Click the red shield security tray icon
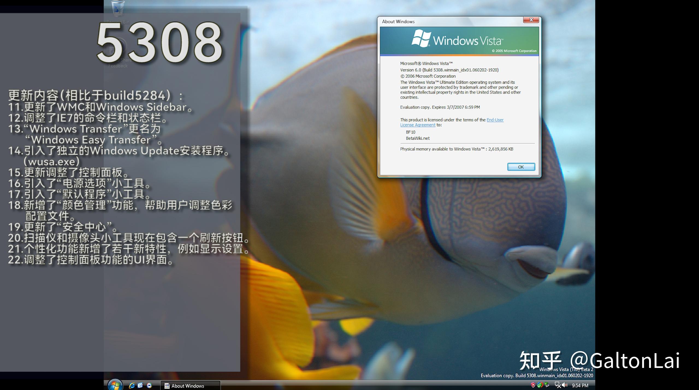The height and width of the screenshot is (390, 699). click(533, 385)
